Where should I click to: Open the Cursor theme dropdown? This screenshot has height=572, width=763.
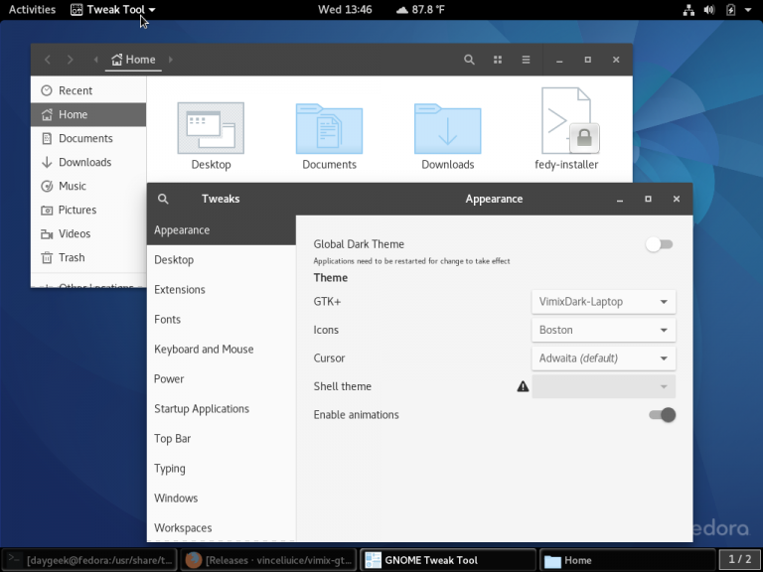click(603, 358)
